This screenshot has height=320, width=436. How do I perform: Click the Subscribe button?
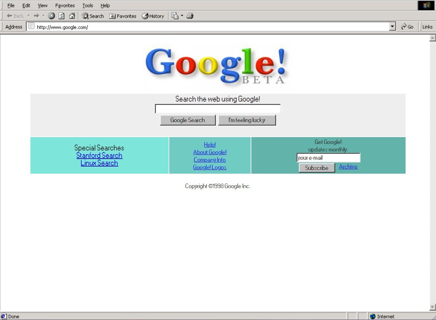tap(317, 168)
